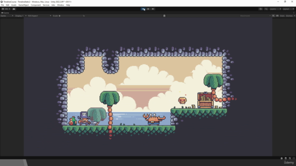Click the Unity logo in title bar
Image resolution: width=296 pixels, height=166 pixels.
pyautogui.click(x=2, y=2)
